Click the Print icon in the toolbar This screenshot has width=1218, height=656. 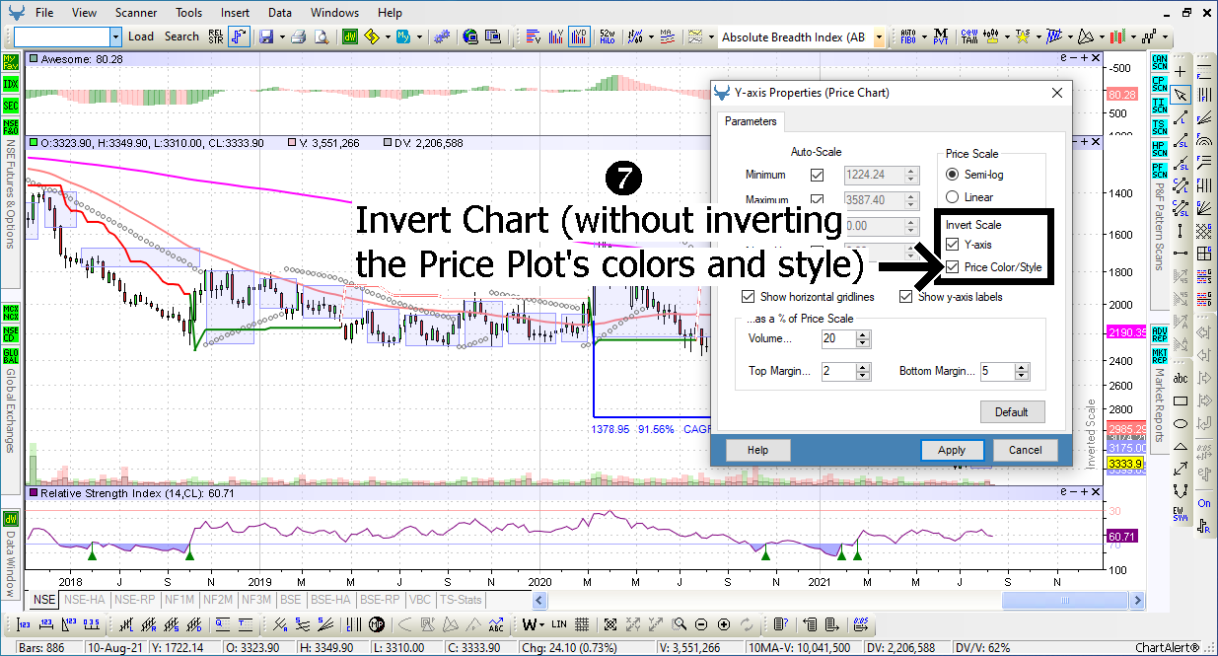pyautogui.click(x=297, y=36)
